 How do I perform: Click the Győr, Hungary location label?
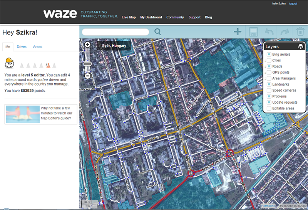(x=114, y=45)
